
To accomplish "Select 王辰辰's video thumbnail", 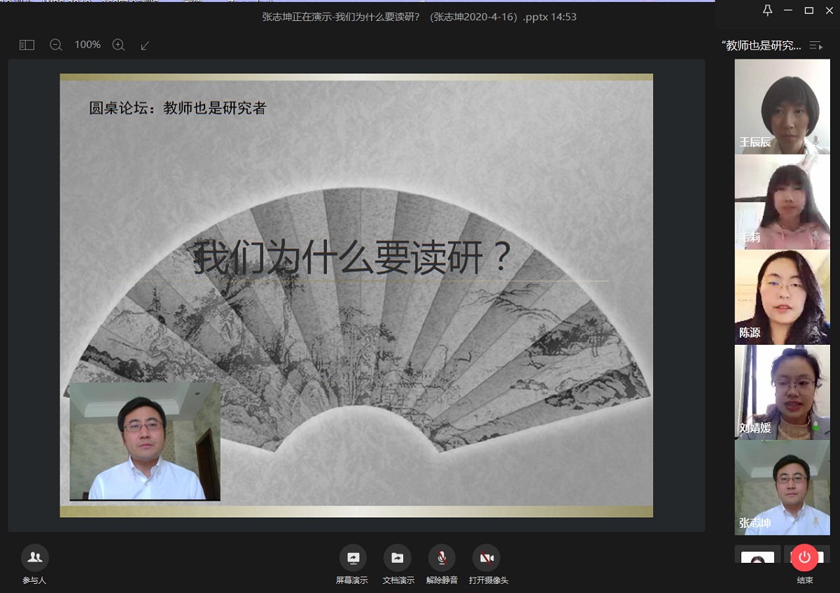I will (x=782, y=106).
